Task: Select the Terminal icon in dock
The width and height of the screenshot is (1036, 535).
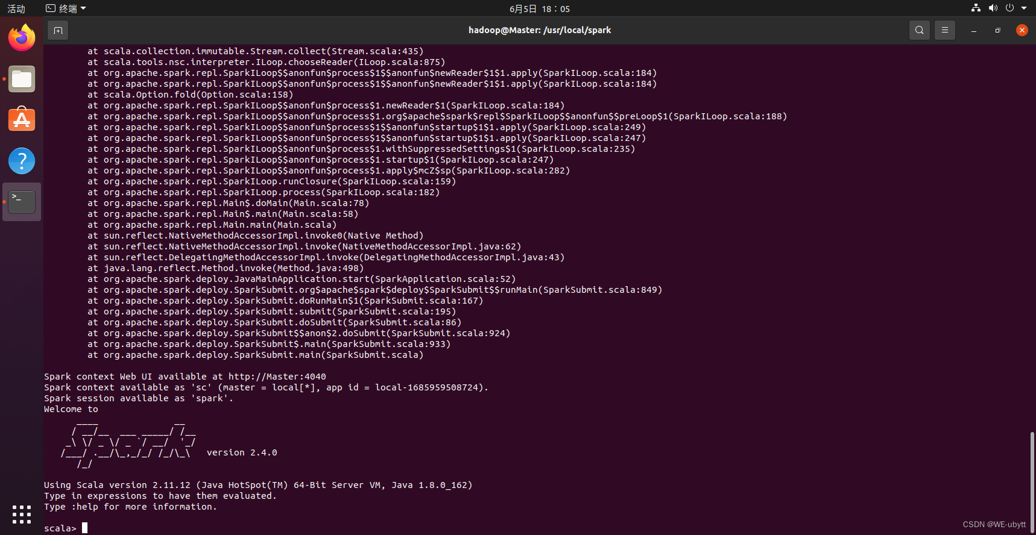Action: 22,202
